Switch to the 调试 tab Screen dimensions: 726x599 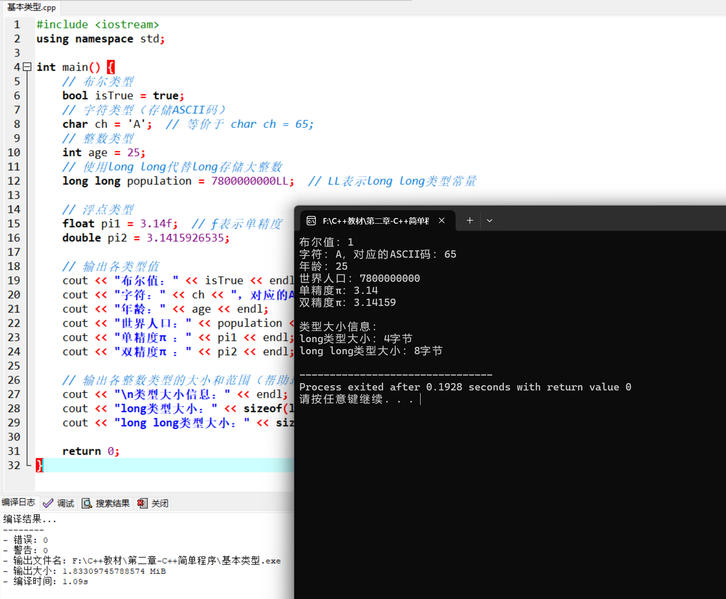59,503
